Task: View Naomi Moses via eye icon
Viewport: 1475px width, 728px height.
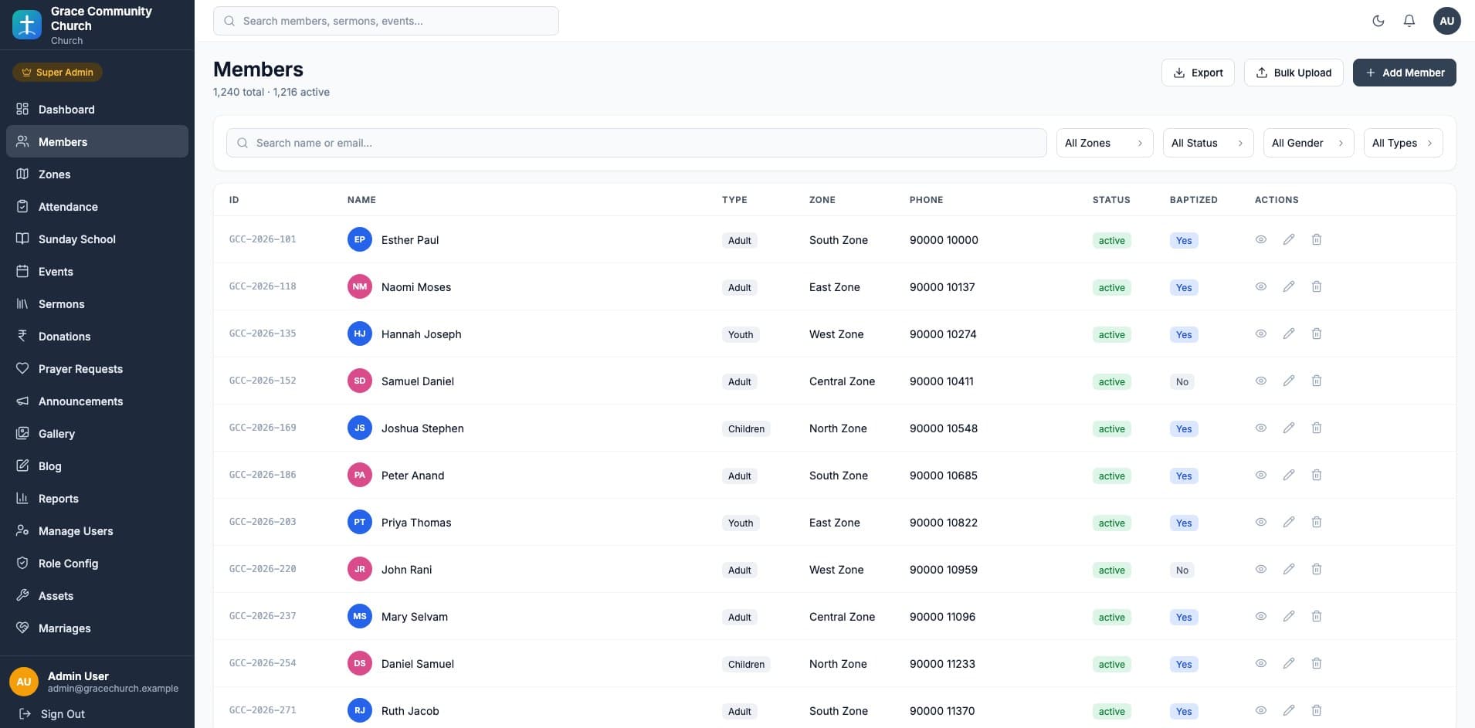Action: (1261, 286)
